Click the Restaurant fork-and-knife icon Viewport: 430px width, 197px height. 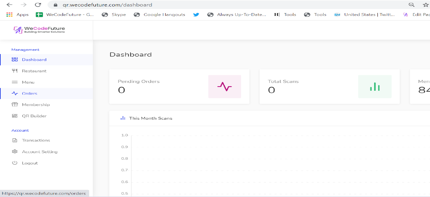tap(15, 71)
